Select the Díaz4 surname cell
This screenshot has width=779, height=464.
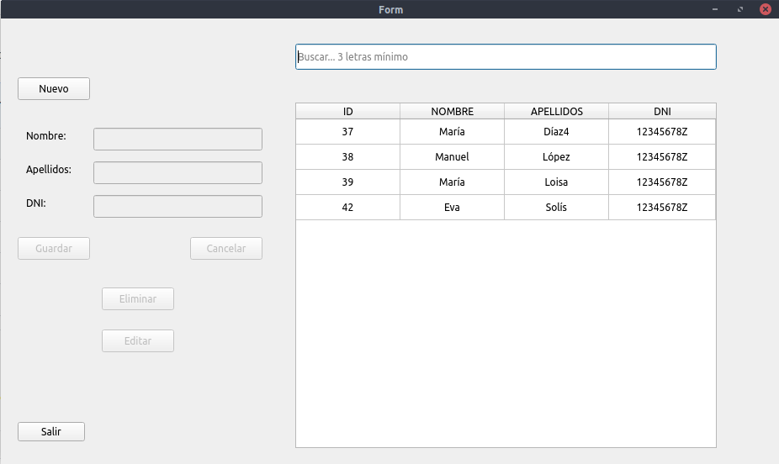tap(556, 132)
